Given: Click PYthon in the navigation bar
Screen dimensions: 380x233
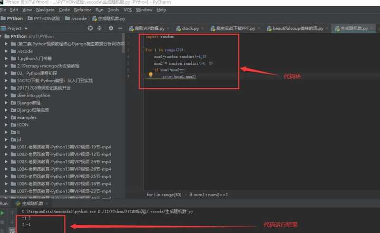Looking at the screenshot, I should click(12, 19).
